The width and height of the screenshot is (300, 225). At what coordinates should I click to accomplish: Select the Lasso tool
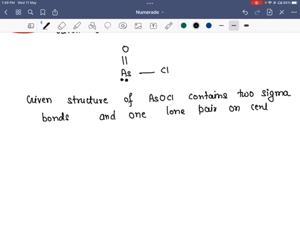pyautogui.click(x=107, y=26)
